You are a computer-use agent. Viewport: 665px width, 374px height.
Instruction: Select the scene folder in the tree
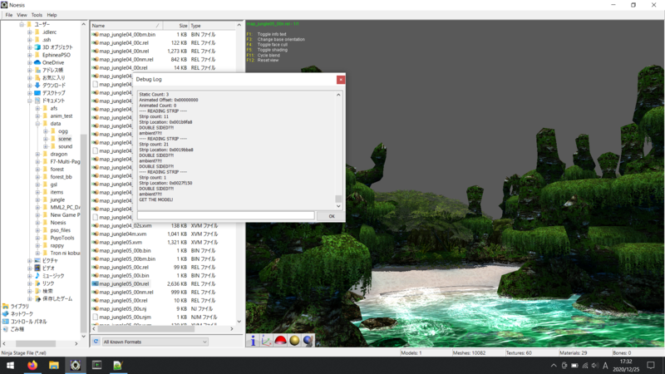point(65,139)
